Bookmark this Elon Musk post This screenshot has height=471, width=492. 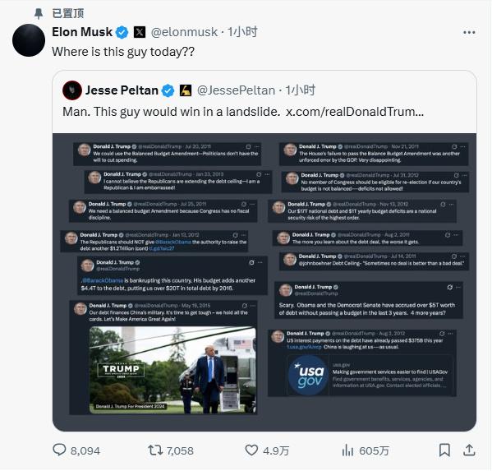point(444,450)
